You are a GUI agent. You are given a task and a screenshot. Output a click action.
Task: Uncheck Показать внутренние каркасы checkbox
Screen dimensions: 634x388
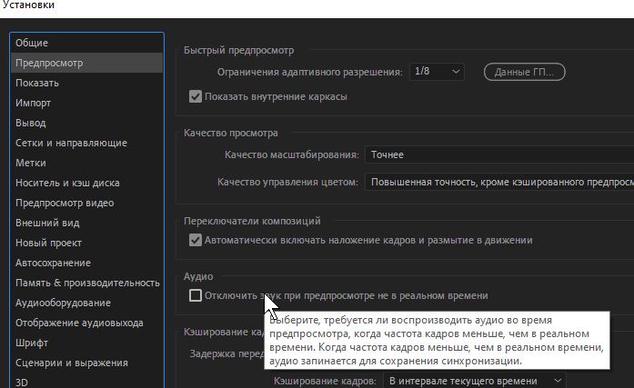tap(196, 96)
